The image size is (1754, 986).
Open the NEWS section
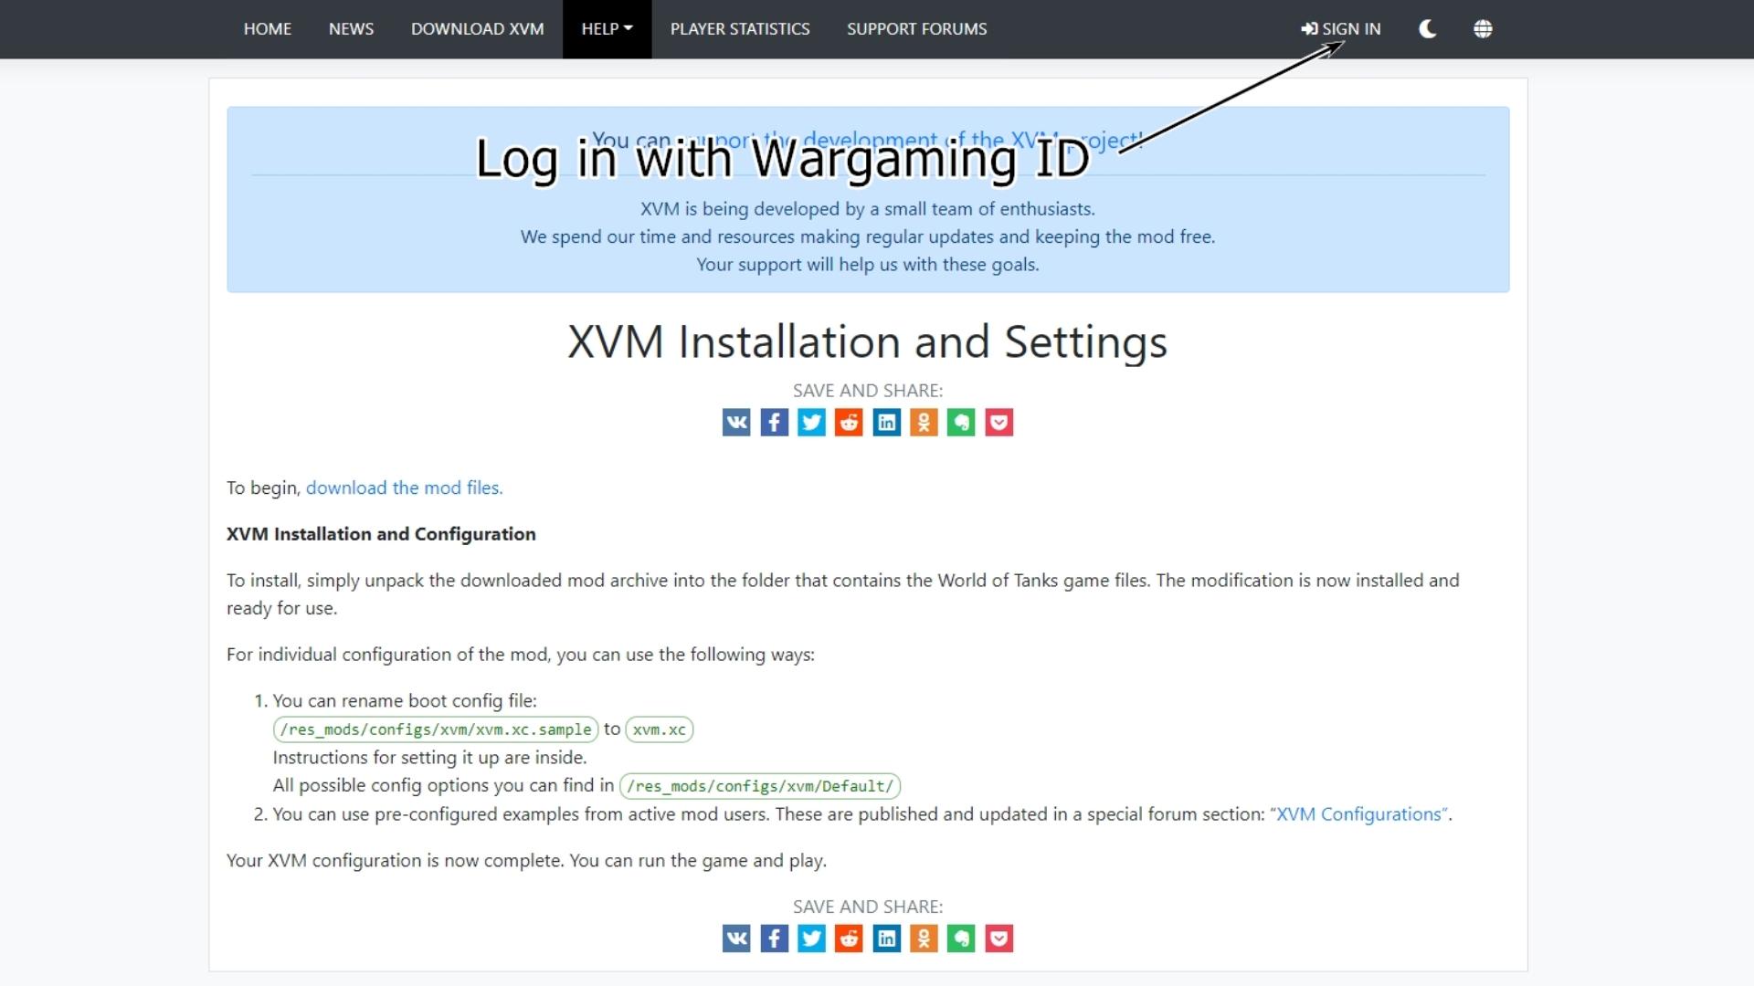351,29
